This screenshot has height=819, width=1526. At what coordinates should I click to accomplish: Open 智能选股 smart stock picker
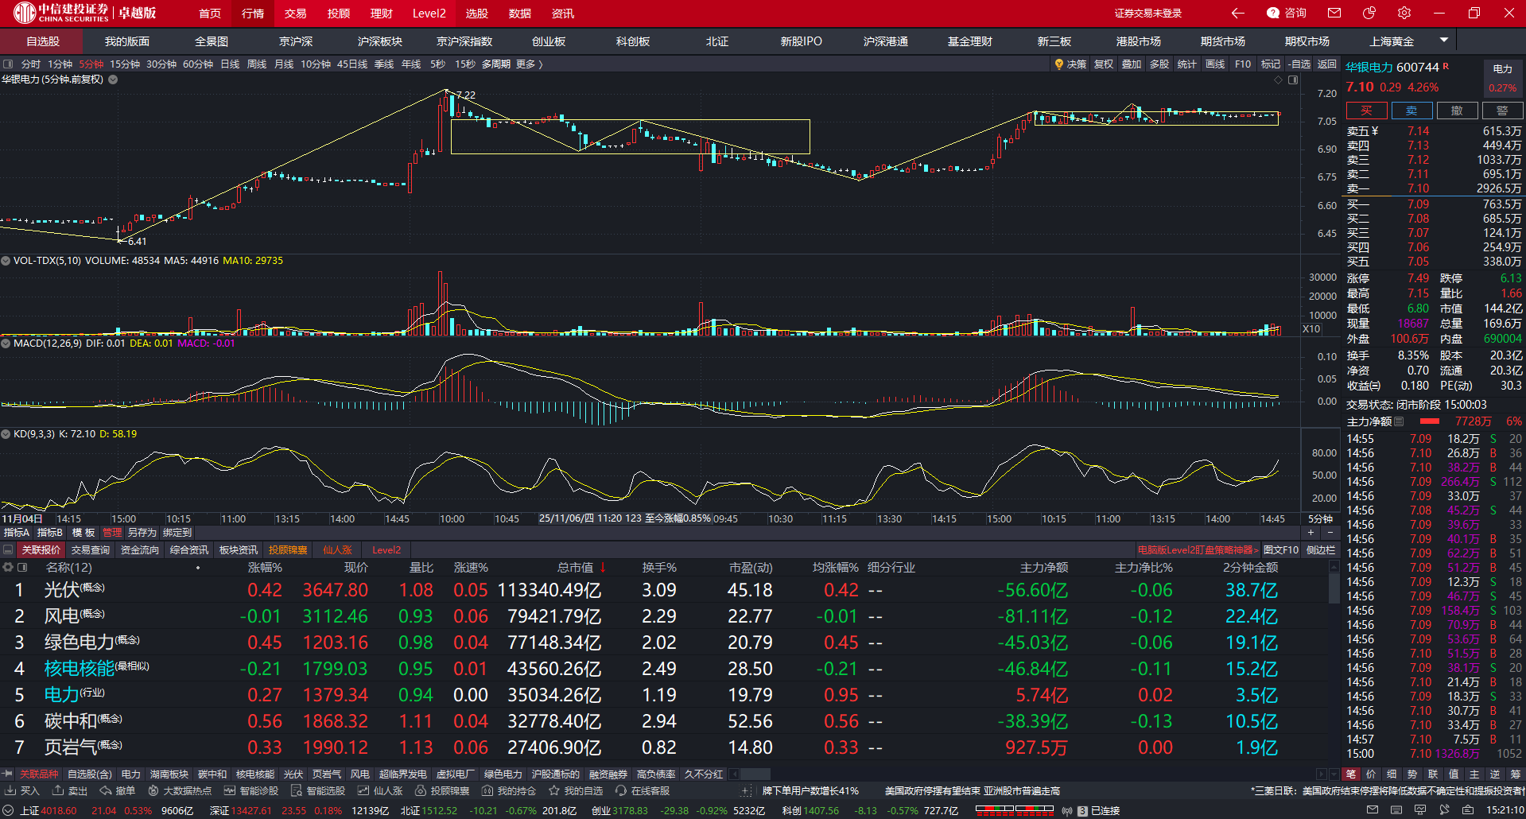318,791
